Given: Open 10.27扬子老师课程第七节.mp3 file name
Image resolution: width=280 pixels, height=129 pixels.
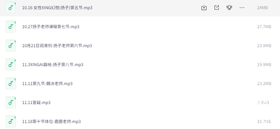Looking at the screenshot, I should point(51,27).
